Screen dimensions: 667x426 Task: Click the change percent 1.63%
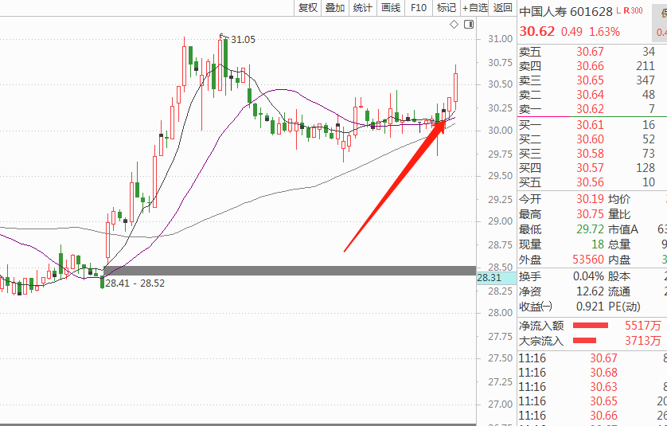(604, 32)
